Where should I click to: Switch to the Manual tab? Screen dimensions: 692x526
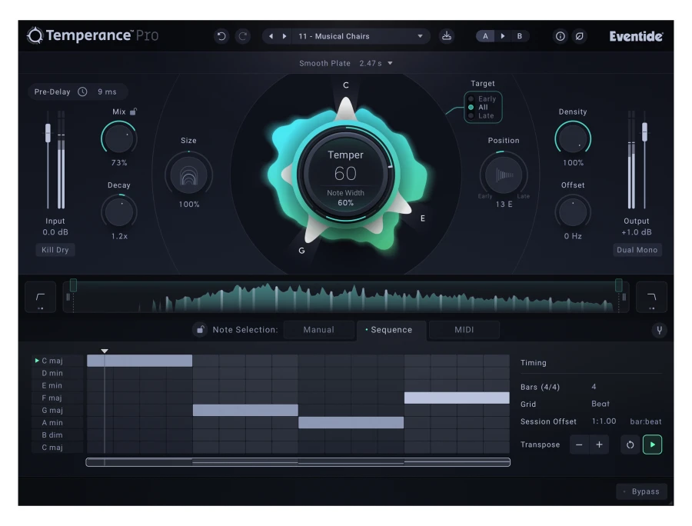(318, 330)
